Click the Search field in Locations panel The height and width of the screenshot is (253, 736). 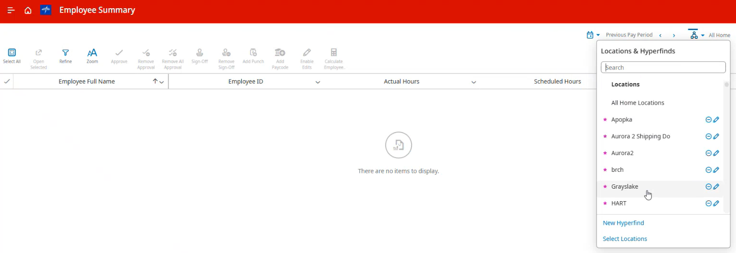coord(663,67)
